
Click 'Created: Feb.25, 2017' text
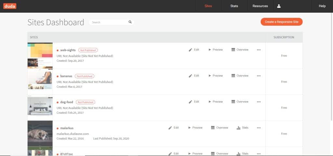[70, 113]
